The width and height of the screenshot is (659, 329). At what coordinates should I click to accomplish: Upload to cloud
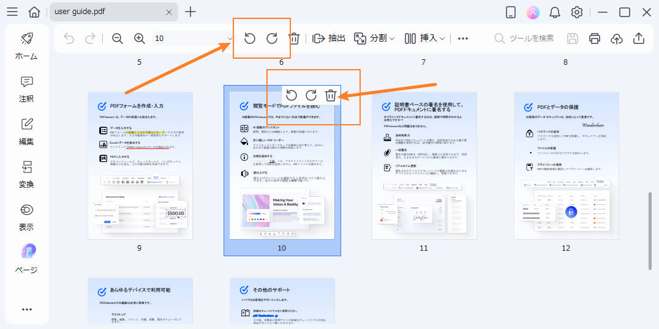(617, 38)
